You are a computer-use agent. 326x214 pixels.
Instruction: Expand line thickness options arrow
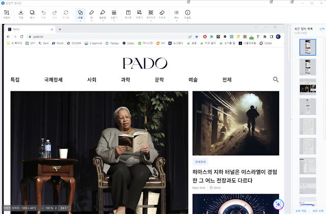114,21
